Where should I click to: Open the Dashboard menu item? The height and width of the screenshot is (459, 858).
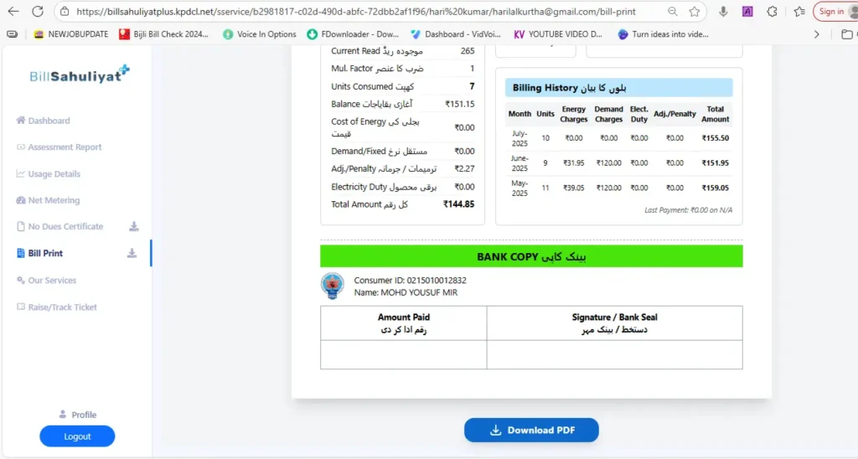click(49, 121)
